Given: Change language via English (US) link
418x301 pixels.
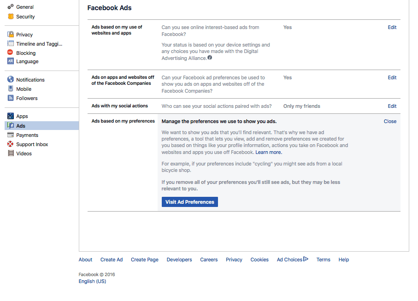Looking at the screenshot, I should [x=92, y=281].
